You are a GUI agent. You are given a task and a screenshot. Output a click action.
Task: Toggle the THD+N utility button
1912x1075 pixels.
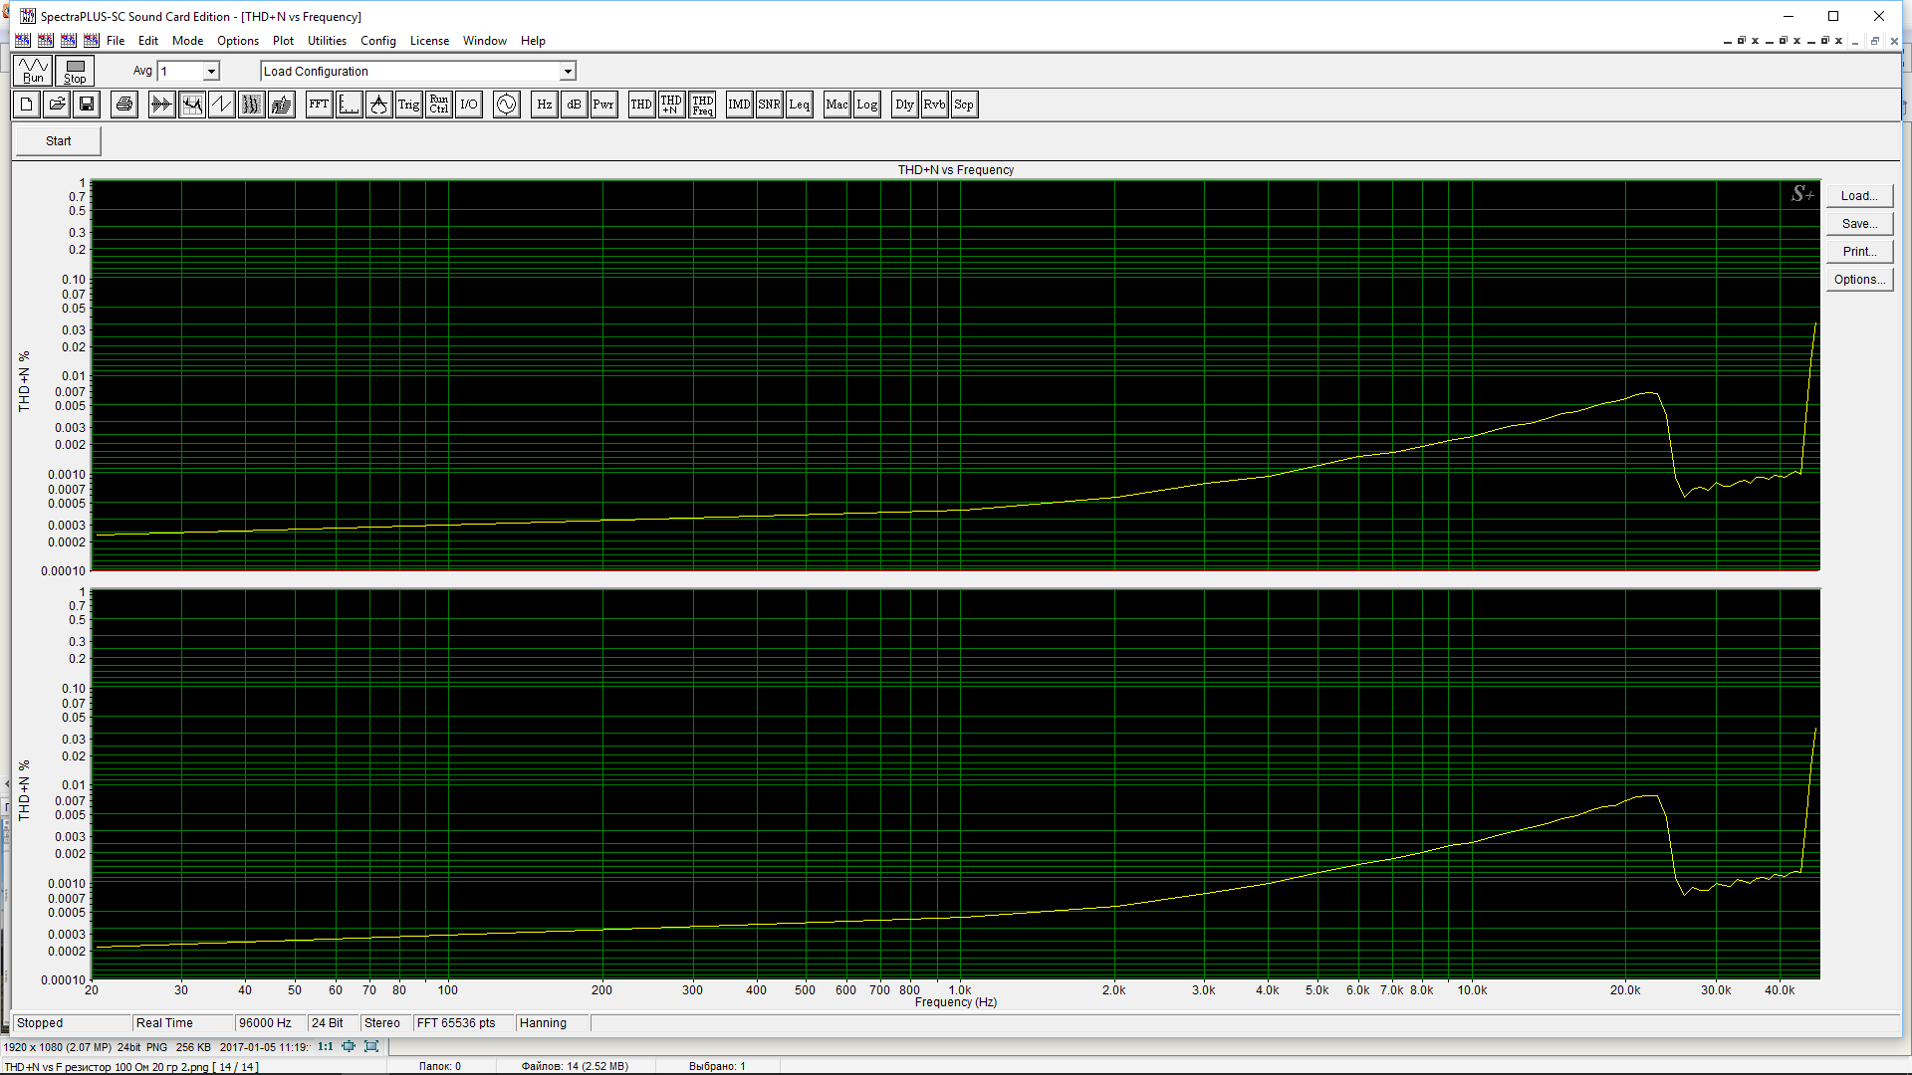[x=671, y=105]
